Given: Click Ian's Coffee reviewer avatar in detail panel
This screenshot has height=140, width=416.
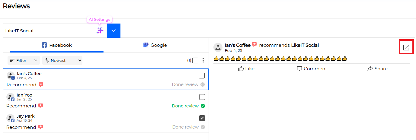Looking at the screenshot, I should click(x=218, y=47).
